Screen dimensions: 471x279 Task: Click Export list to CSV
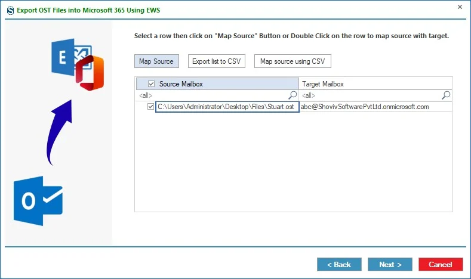pyautogui.click(x=217, y=61)
